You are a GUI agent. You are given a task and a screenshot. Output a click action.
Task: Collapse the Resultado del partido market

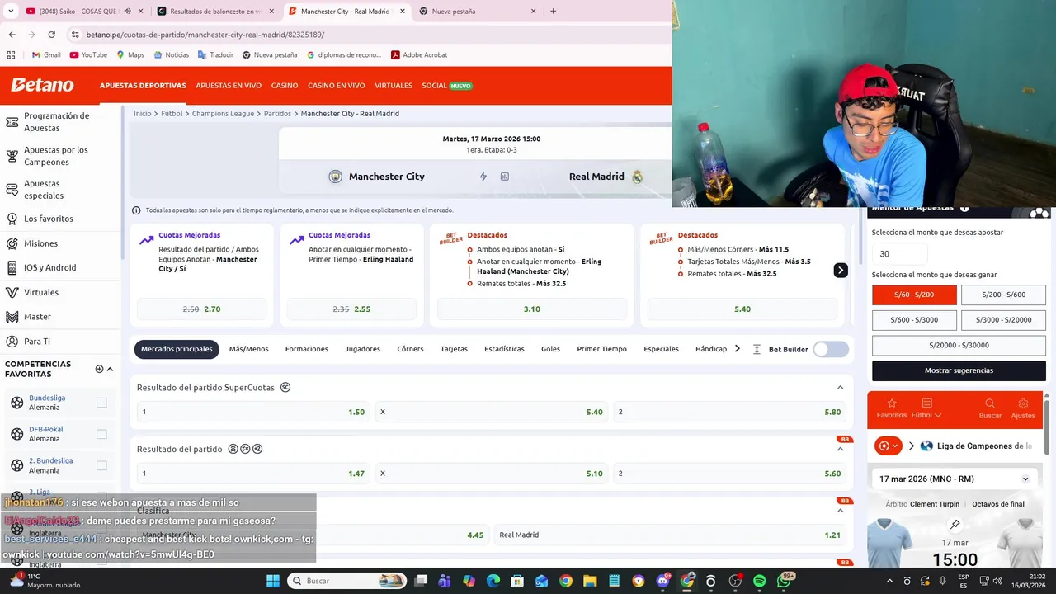point(840,450)
